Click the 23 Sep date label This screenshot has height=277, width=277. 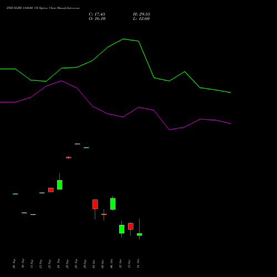pos(49,264)
